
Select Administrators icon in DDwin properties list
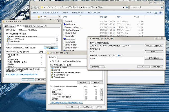[8, 37]
